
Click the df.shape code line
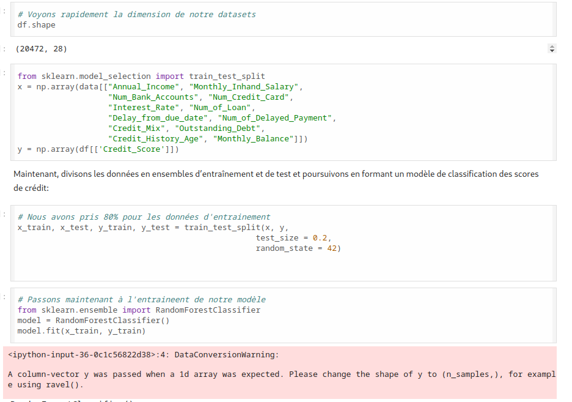tap(37, 25)
